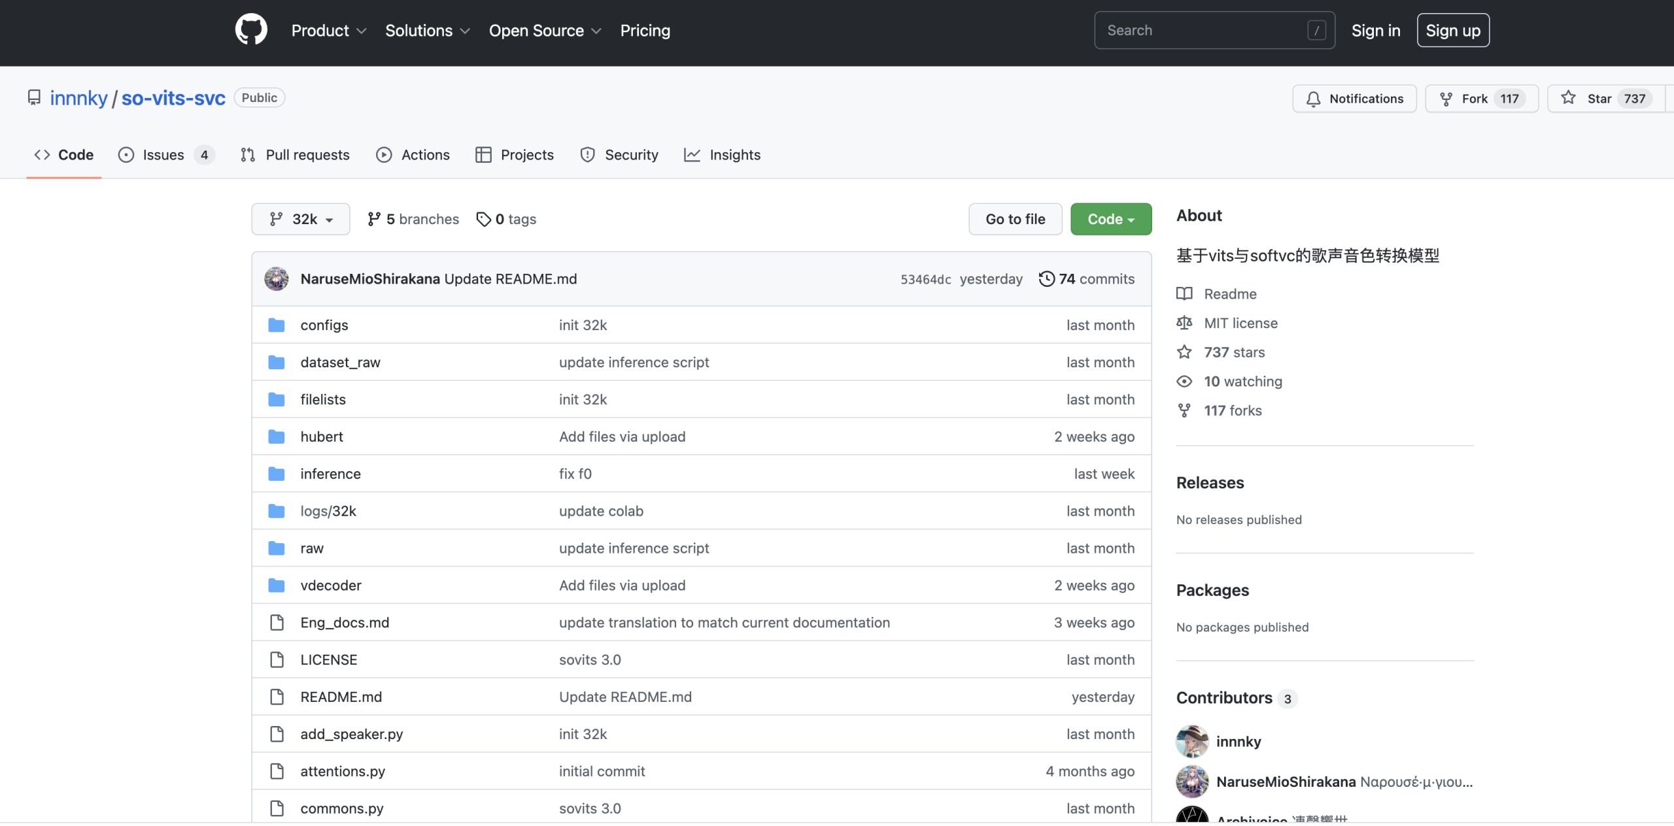Screen dimensions: 1674x826
Task: Click the GitHub logo icon
Action: click(x=251, y=30)
